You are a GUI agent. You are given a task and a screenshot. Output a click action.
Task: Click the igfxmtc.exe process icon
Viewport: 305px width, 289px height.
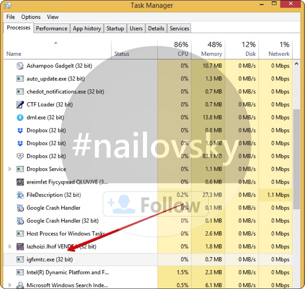click(20, 259)
